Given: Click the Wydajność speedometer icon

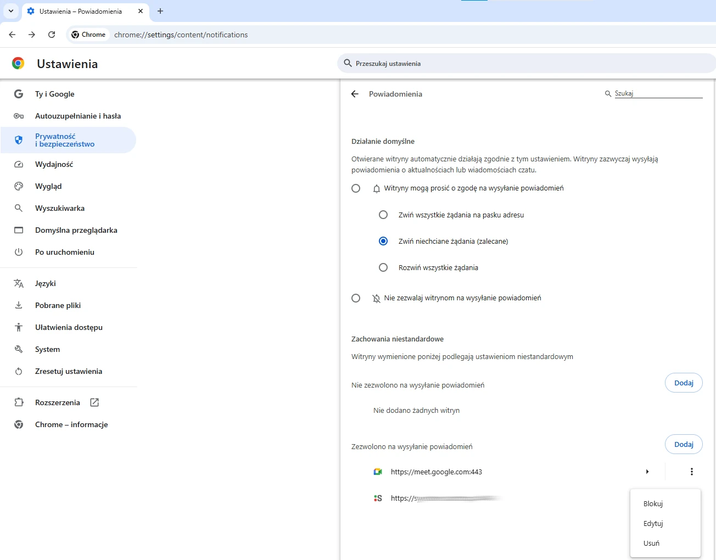Looking at the screenshot, I should click(19, 164).
